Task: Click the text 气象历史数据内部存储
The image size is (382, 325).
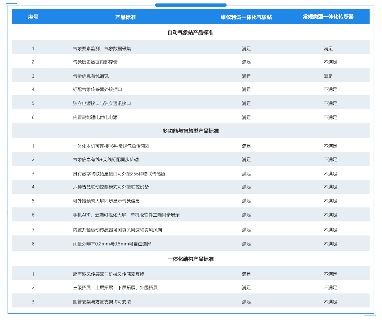Action: [95, 62]
